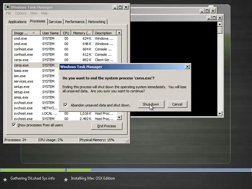Click the Gathering DiLshad Sys info label

coord(32,178)
